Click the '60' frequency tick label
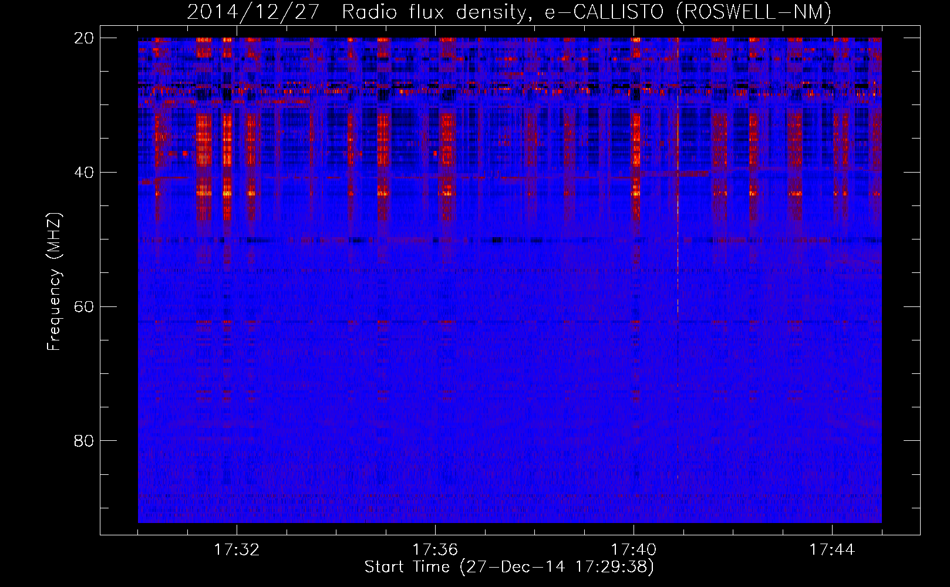 84,306
